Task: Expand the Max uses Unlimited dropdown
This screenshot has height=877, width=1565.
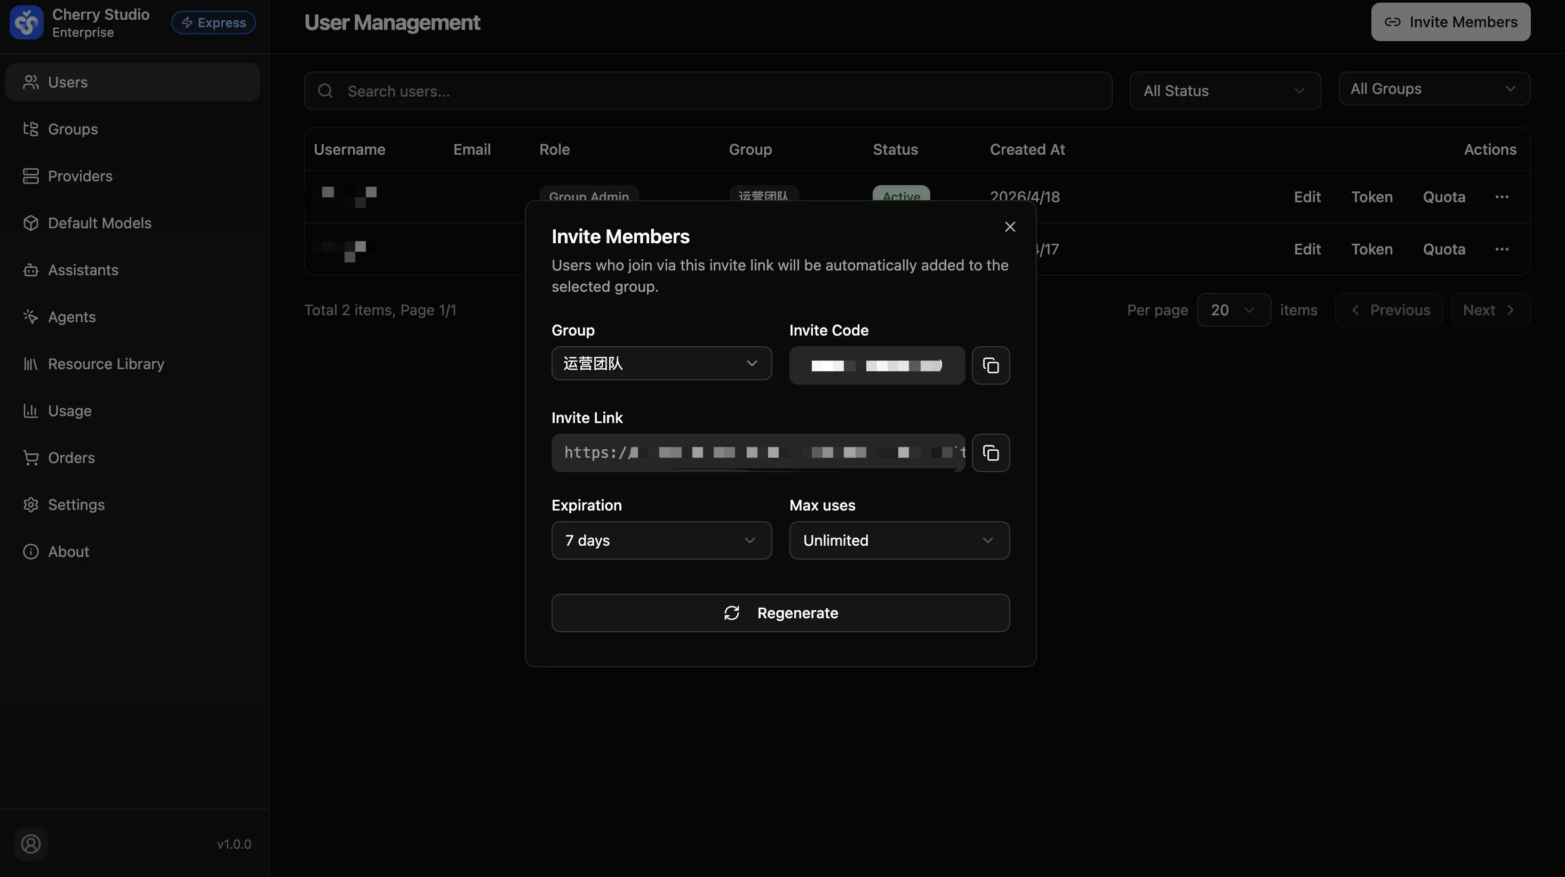Action: click(899, 540)
